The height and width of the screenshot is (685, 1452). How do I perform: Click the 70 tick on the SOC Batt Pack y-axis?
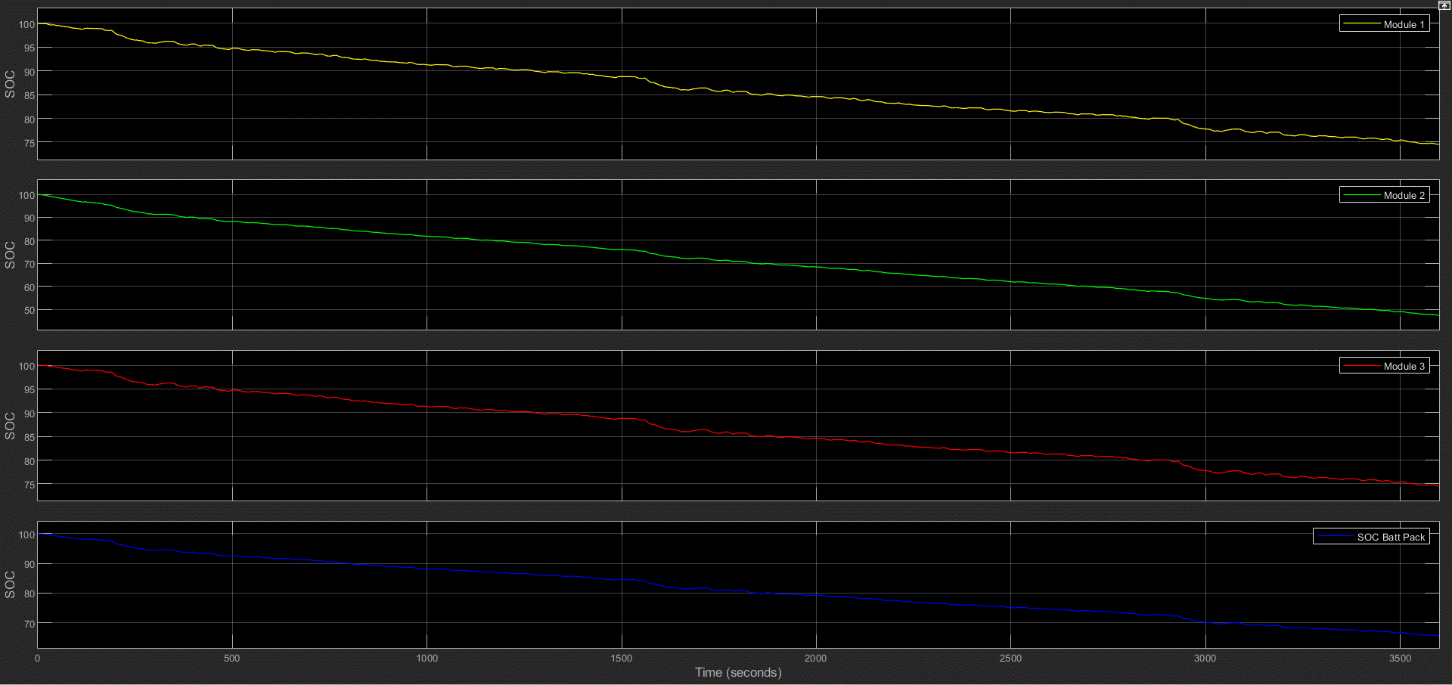point(29,624)
